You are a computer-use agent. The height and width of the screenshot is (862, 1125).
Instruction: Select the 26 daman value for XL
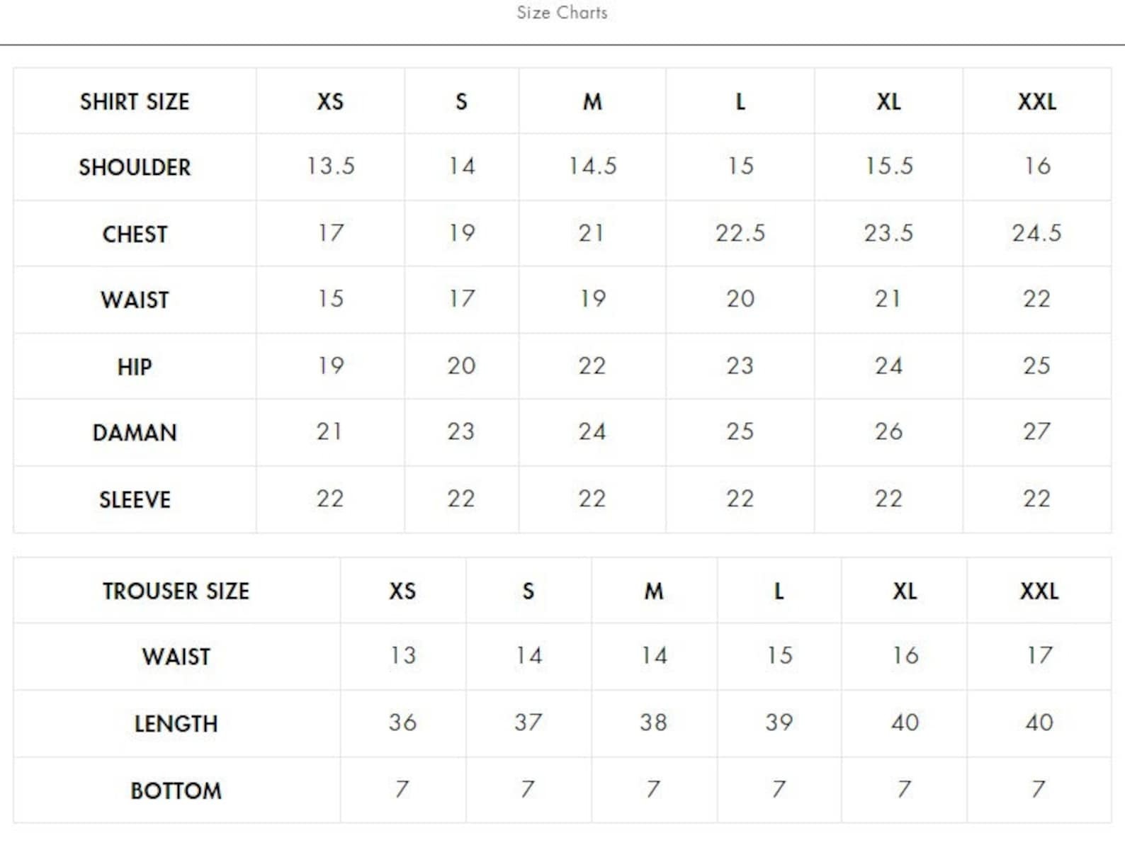point(888,431)
